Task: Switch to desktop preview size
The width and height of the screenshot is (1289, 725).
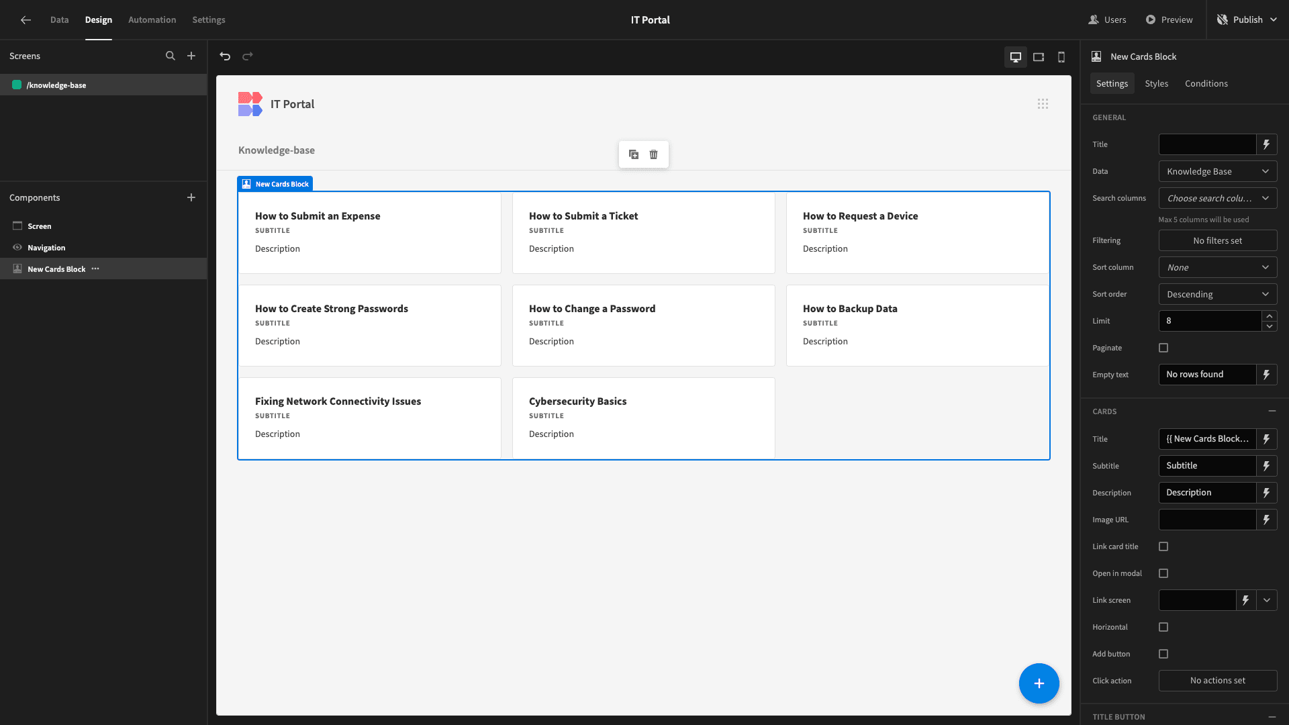Action: 1016,57
